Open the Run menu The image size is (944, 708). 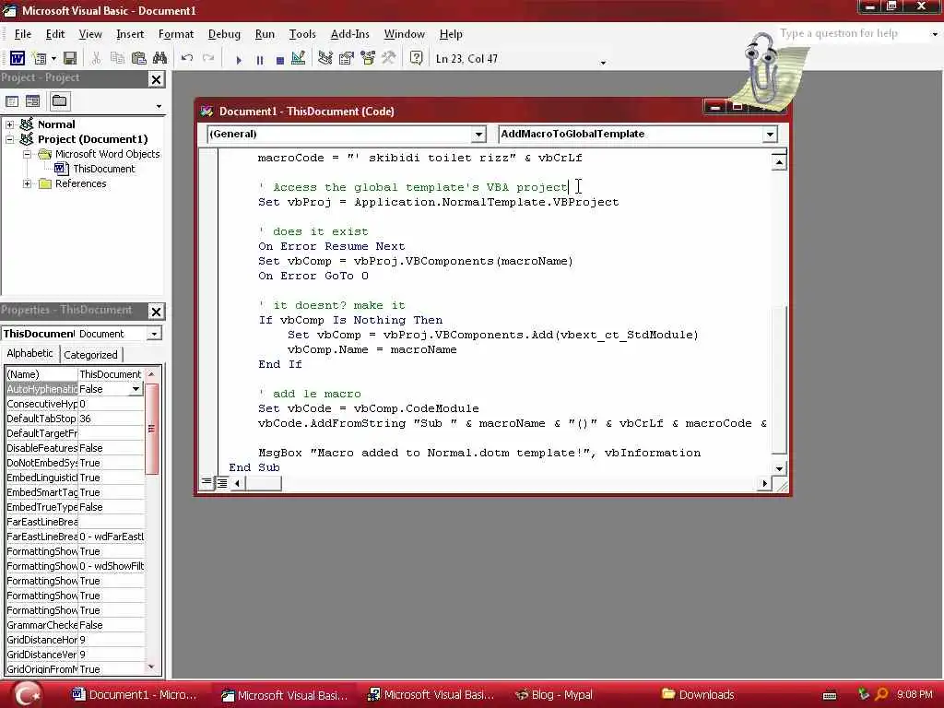click(x=265, y=34)
